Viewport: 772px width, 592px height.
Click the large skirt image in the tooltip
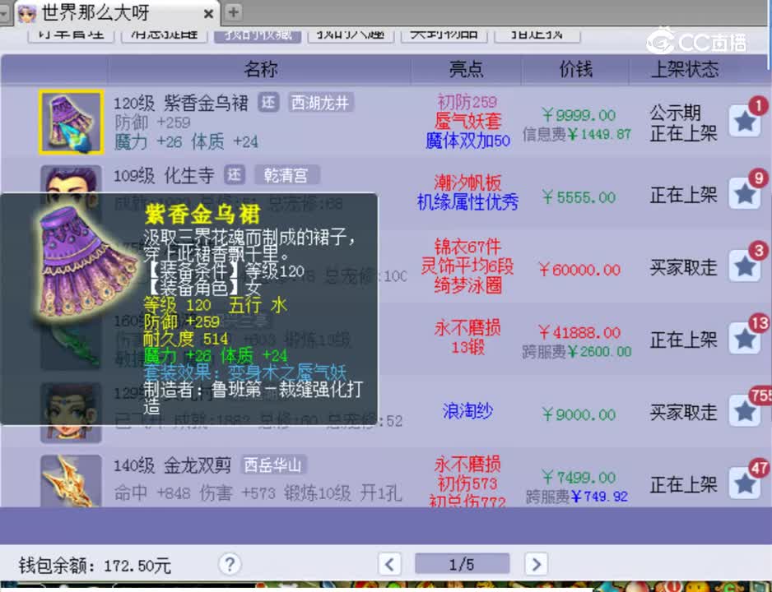coord(86,263)
